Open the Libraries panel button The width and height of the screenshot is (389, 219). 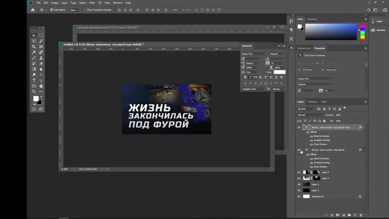click(x=378, y=30)
